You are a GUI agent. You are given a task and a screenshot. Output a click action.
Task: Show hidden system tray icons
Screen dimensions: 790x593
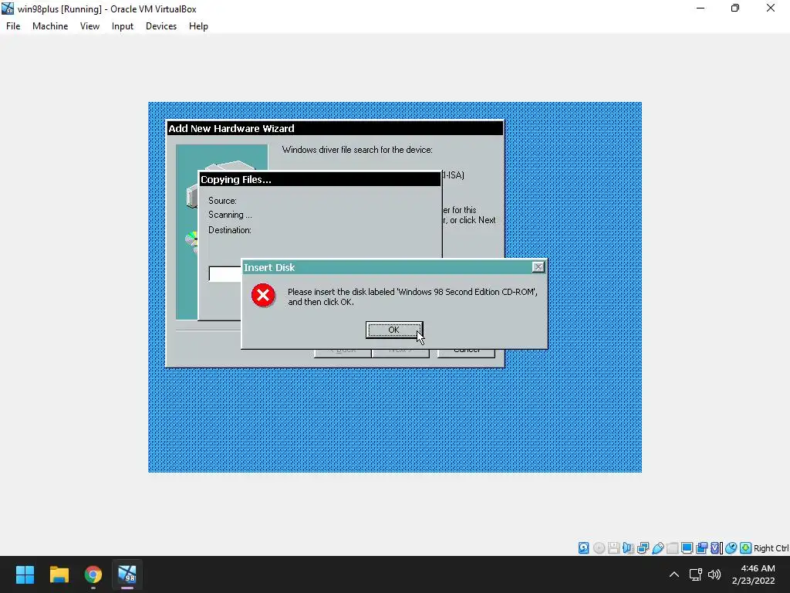[674, 574]
